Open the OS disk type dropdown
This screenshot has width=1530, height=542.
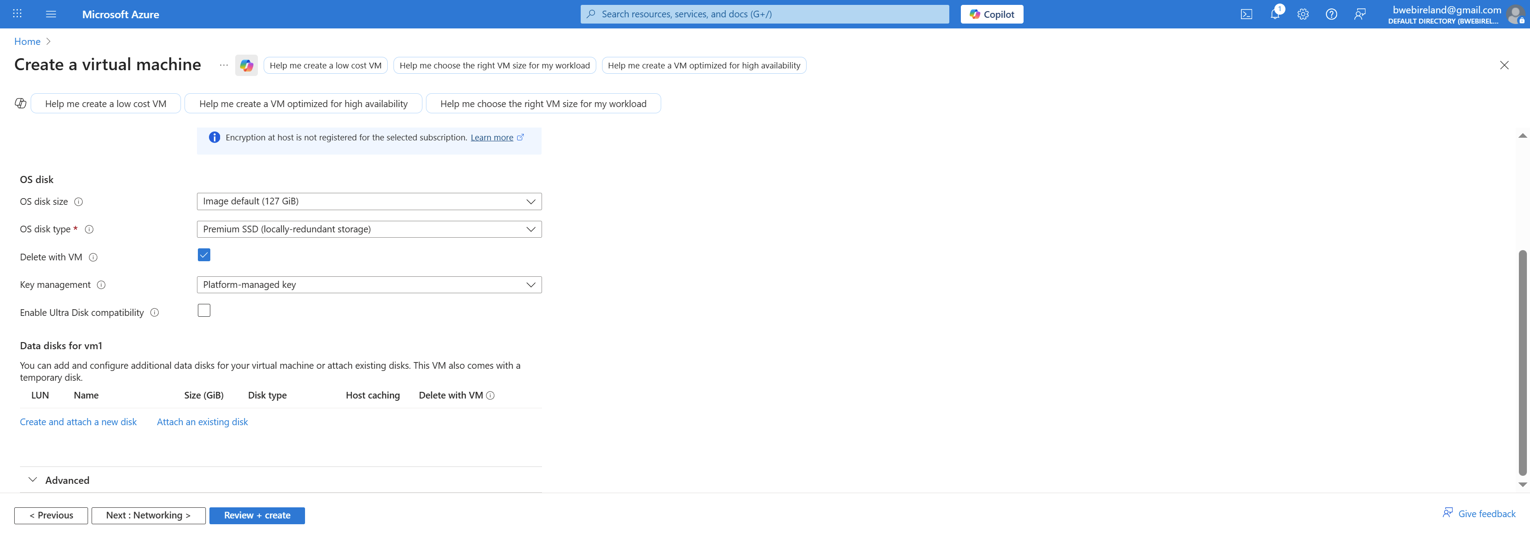click(369, 229)
